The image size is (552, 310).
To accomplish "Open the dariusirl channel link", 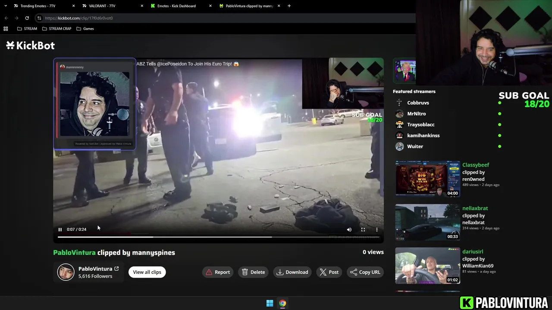I will point(473,251).
